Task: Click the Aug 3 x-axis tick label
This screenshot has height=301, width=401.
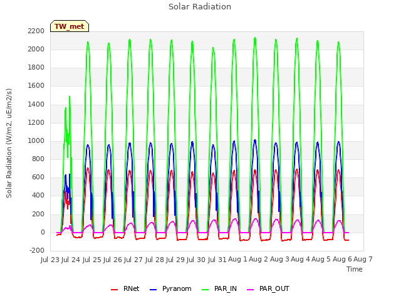Action: (279, 259)
